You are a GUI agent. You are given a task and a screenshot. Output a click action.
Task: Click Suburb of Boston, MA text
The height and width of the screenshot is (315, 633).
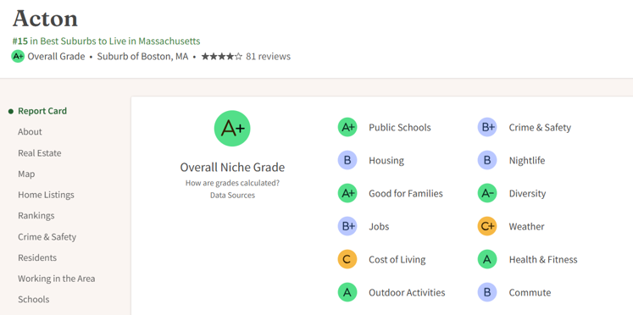pos(142,57)
